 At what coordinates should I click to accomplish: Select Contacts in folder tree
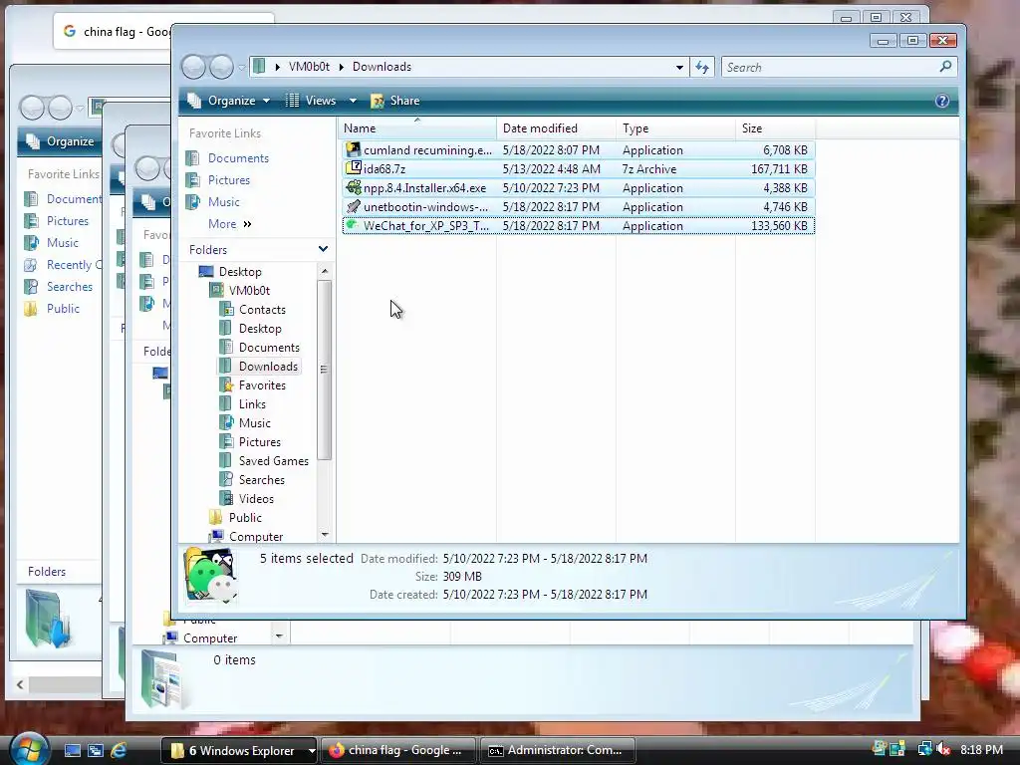[262, 309]
